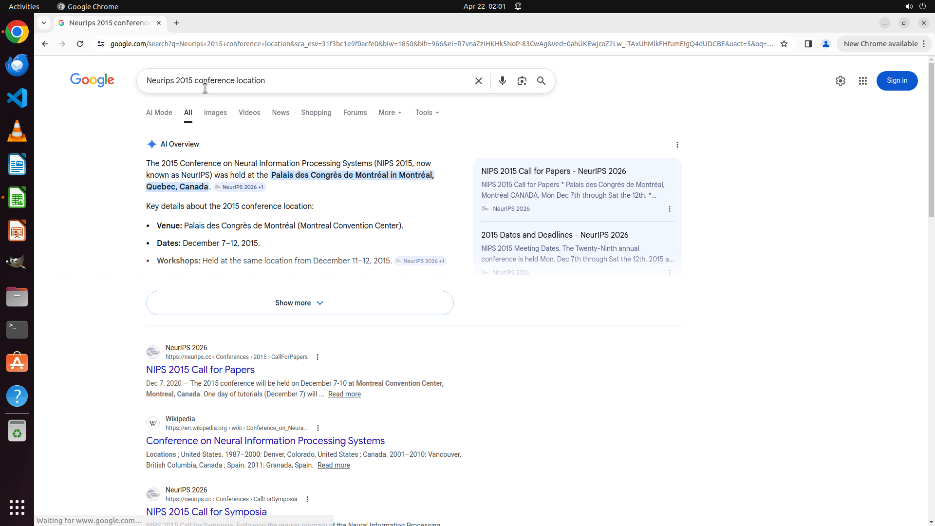Switch to the Images tab
Viewport: 935px width, 526px height.
(x=215, y=113)
